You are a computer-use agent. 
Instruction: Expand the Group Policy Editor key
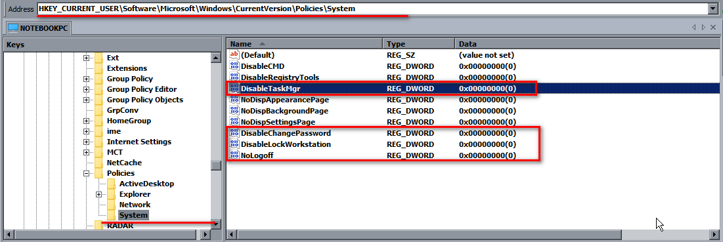pyautogui.click(x=86, y=90)
